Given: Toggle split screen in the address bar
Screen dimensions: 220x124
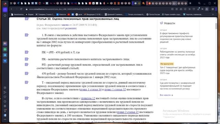Looking at the screenshot, I should click(172, 9).
